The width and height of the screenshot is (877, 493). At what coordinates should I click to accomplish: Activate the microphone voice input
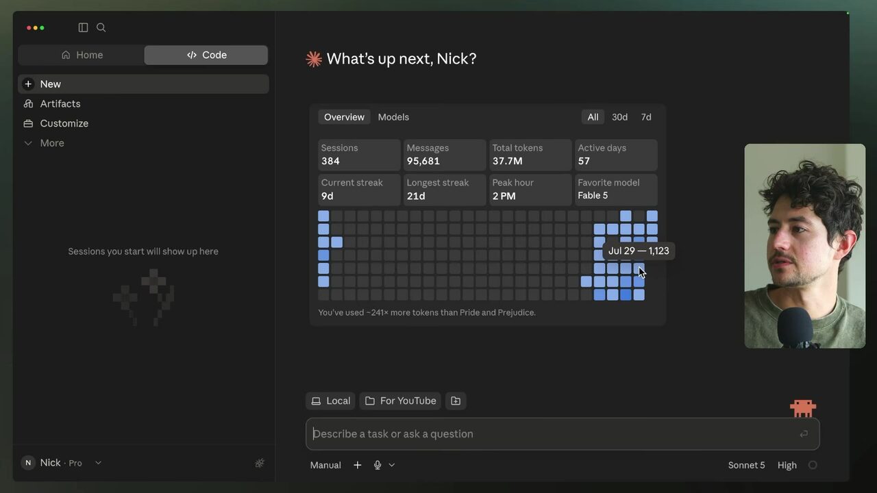378,465
